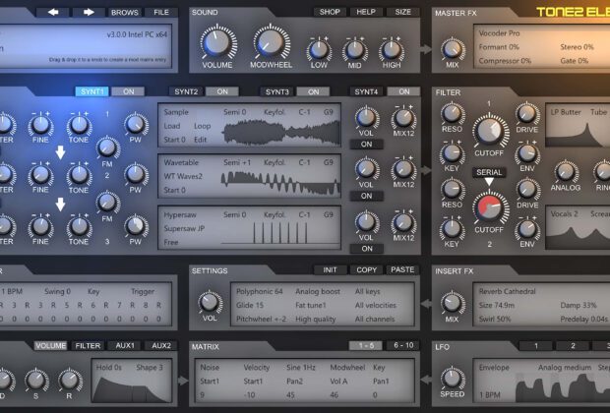Open the Sample oscillator type selector

pyautogui.click(x=176, y=112)
